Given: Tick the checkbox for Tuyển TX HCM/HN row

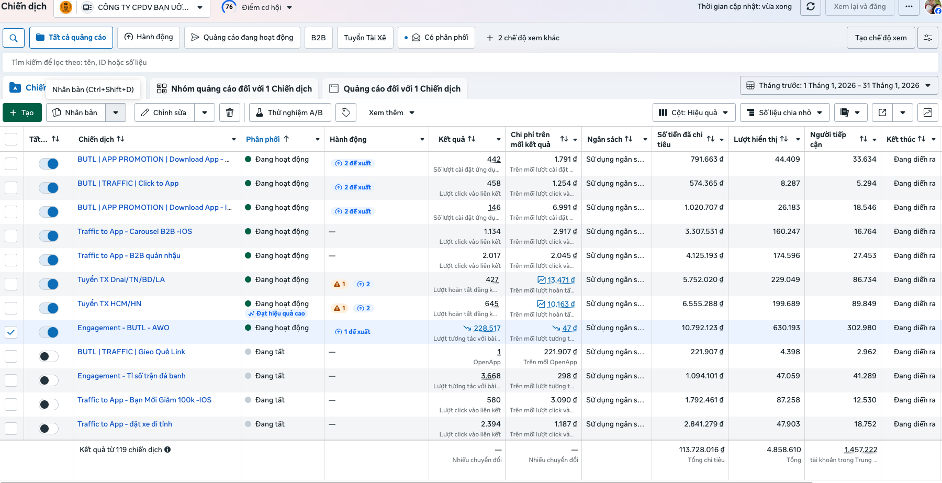Looking at the screenshot, I should (x=11, y=308).
